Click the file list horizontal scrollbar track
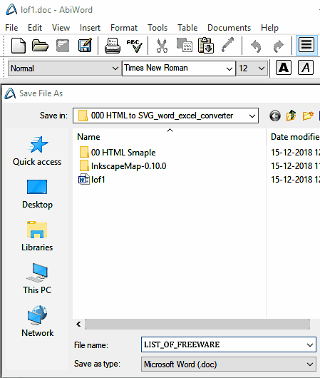Image resolution: width=320 pixels, height=378 pixels. point(197,325)
